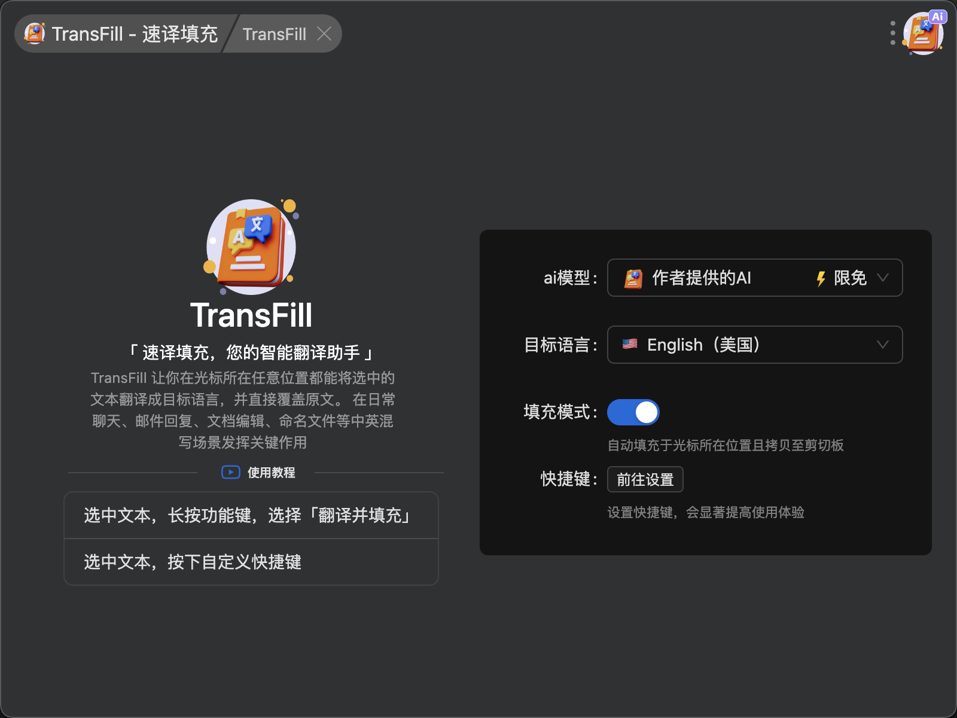The image size is (957, 718).
Task: Open the English（美国）language dropdown
Action: point(755,345)
